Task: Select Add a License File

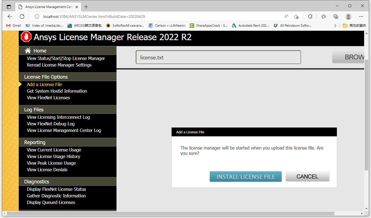Action: 44,84
